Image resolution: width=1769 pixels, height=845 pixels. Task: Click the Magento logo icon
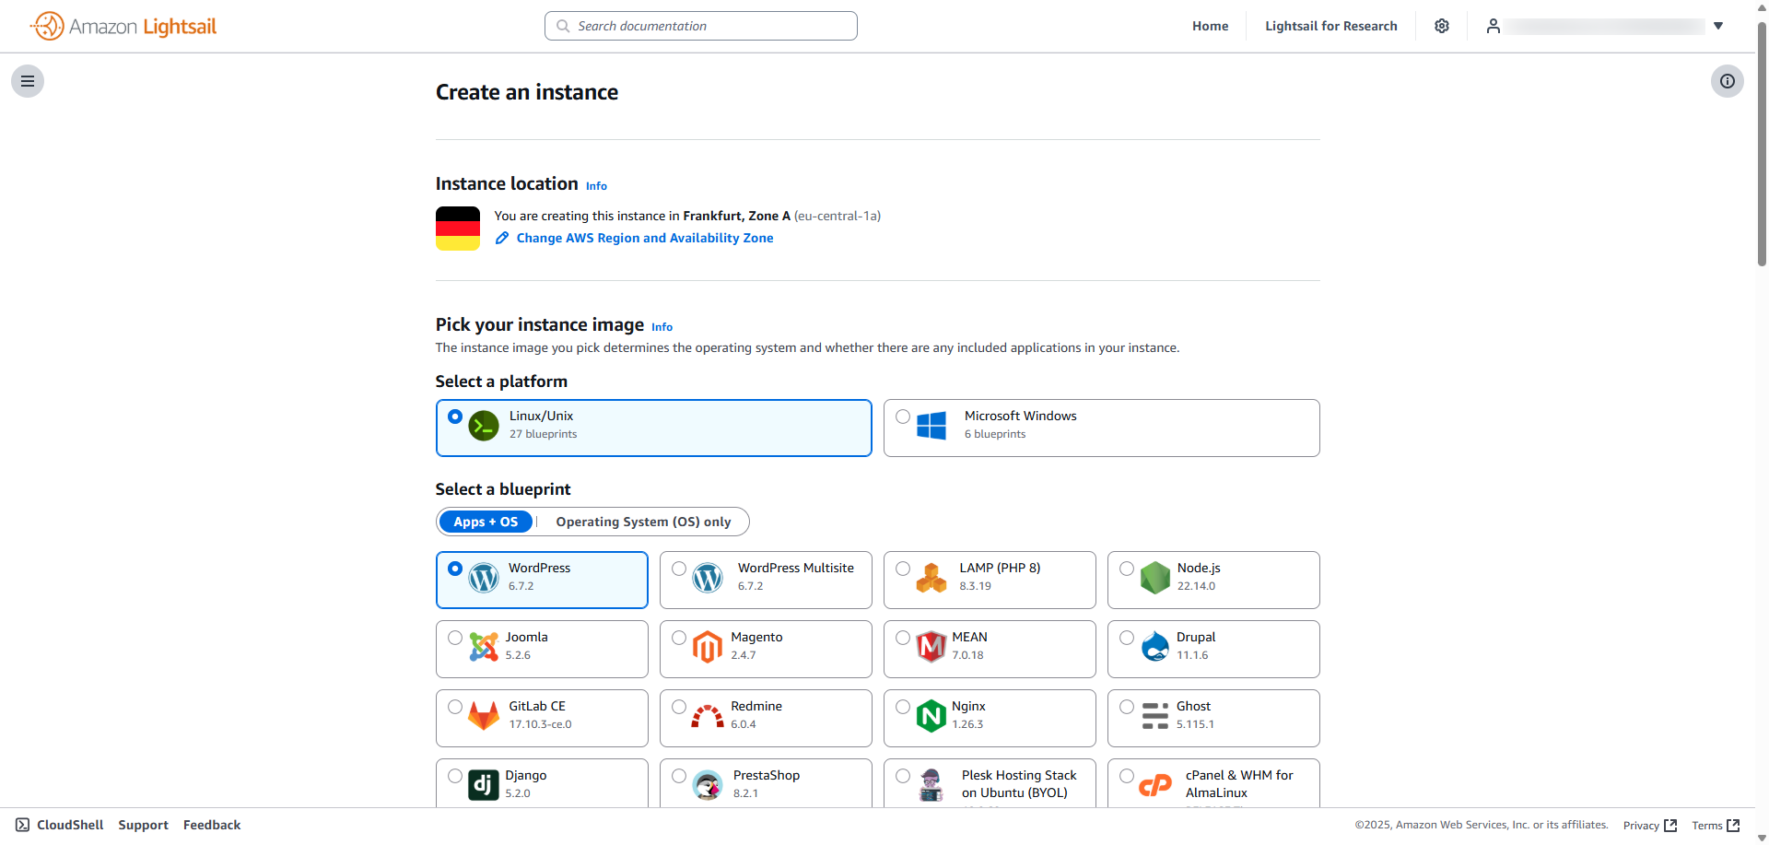(x=708, y=647)
